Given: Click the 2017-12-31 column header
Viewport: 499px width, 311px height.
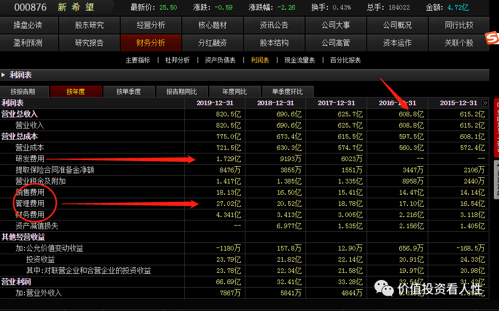Looking at the screenshot, I should 337,103.
